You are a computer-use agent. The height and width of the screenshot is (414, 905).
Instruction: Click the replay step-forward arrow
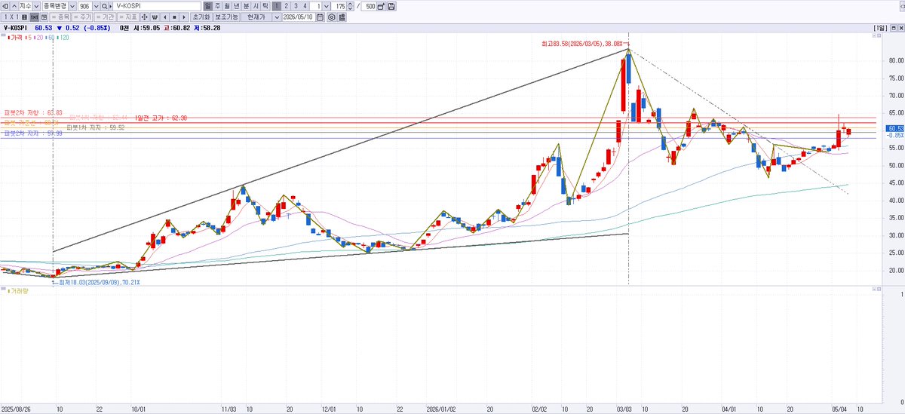click(183, 17)
